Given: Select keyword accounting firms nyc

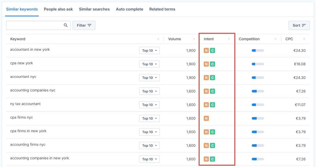Looking at the screenshot, I should (x=28, y=144).
